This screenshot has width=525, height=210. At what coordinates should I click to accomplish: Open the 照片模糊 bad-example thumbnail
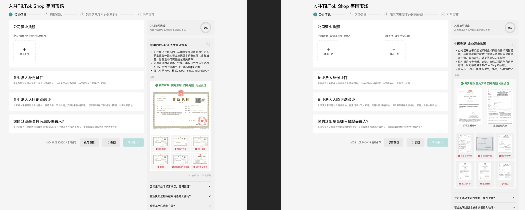click(200, 143)
